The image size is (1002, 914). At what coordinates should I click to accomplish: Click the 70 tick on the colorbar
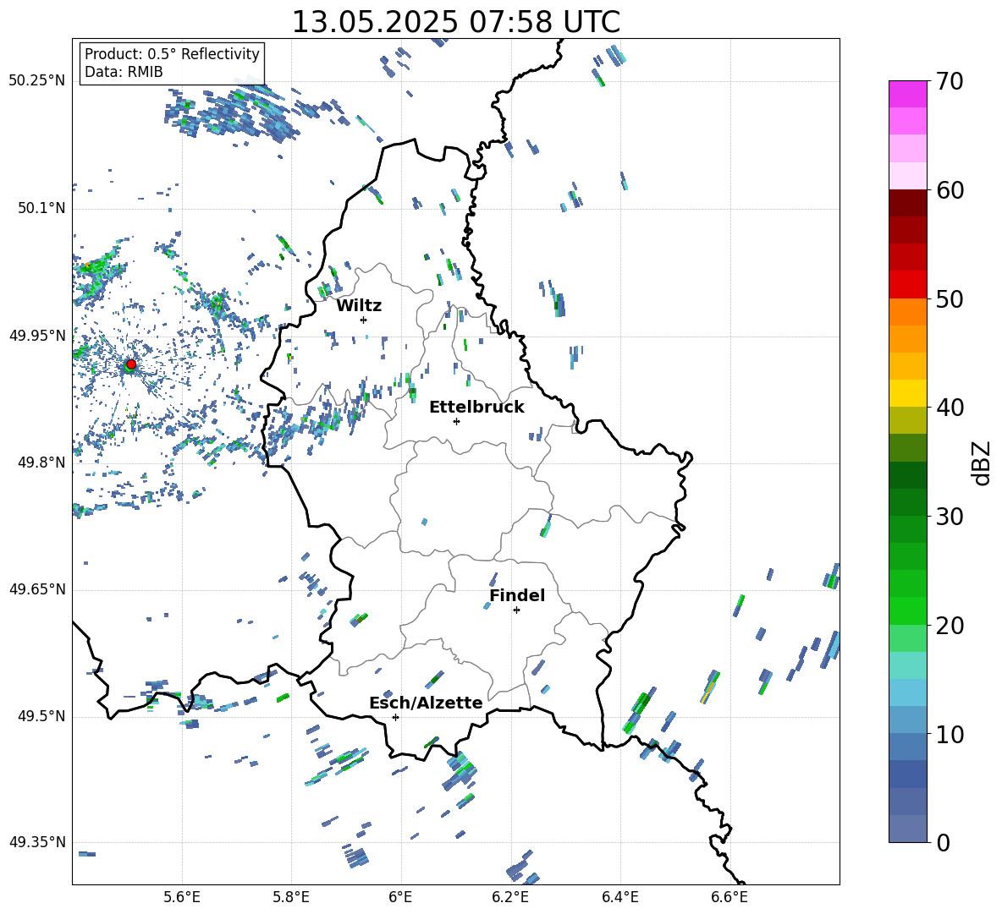[950, 82]
